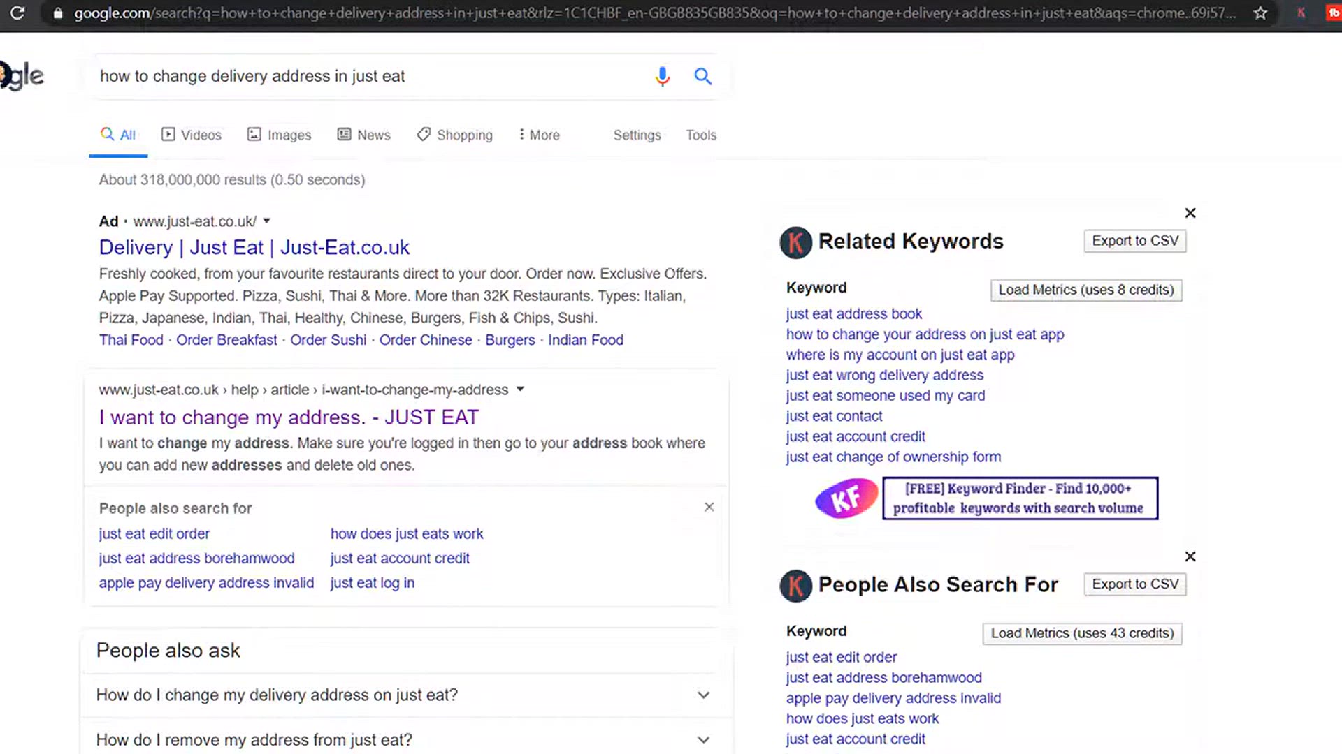Click the padlock site security icon

pos(58,13)
